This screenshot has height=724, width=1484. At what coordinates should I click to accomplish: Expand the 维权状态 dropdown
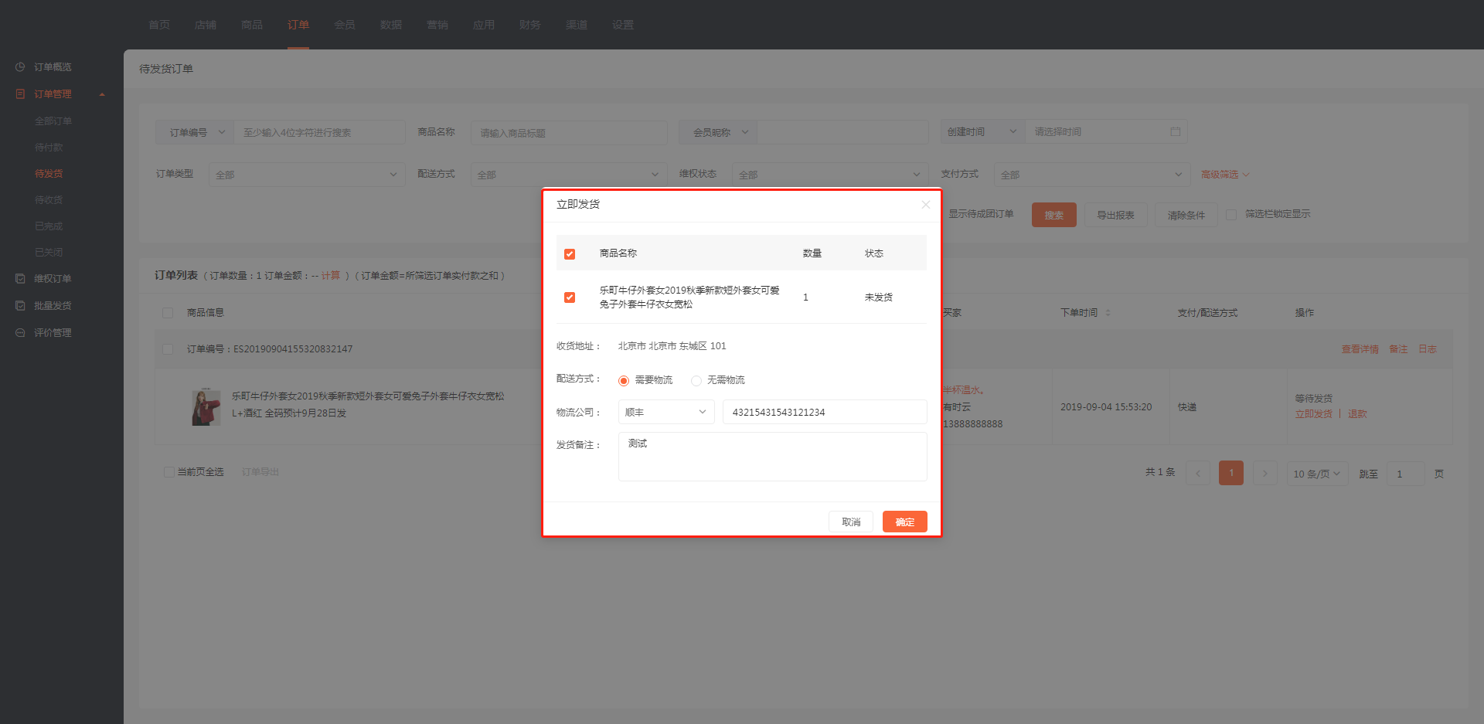click(x=830, y=175)
